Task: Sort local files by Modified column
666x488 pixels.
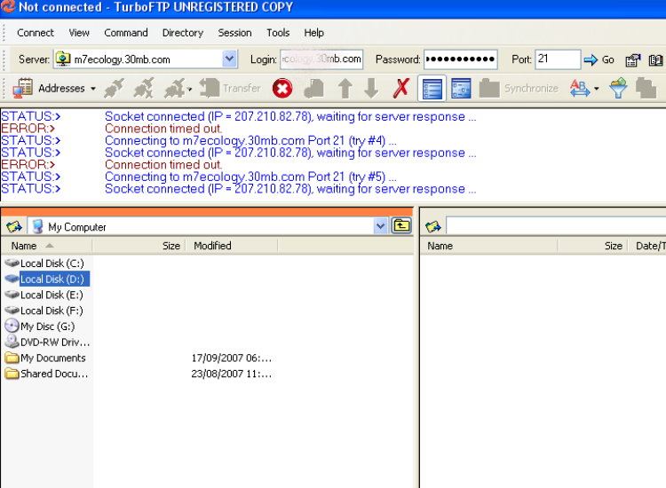Action: pos(212,246)
